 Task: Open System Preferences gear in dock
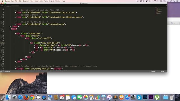coord(133,97)
